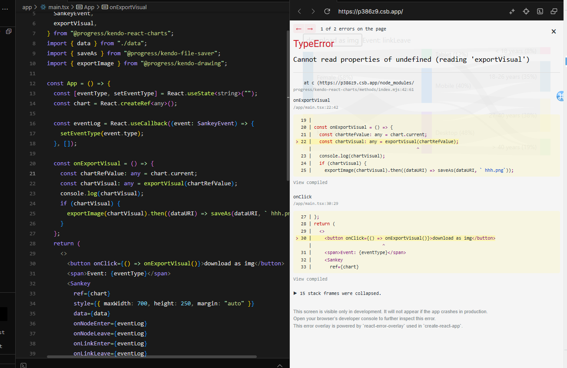This screenshot has width=567, height=368.
Task: Click the editor horizontal scrollbar
Action: click(x=165, y=357)
